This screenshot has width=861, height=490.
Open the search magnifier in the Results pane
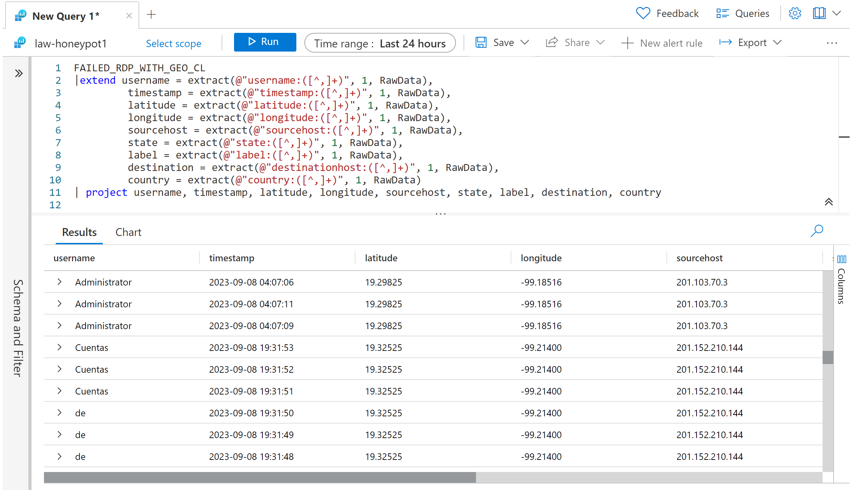[x=817, y=231]
